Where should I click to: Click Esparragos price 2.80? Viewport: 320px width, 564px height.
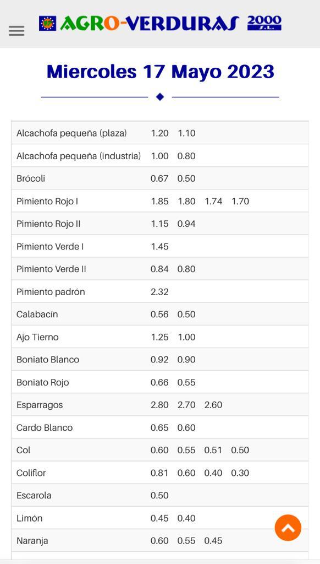[x=159, y=405]
